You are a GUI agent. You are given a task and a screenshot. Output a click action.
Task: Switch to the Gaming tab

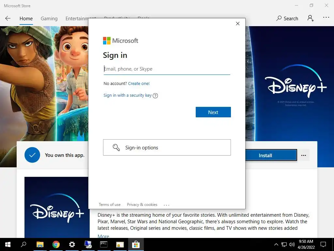[x=49, y=19]
